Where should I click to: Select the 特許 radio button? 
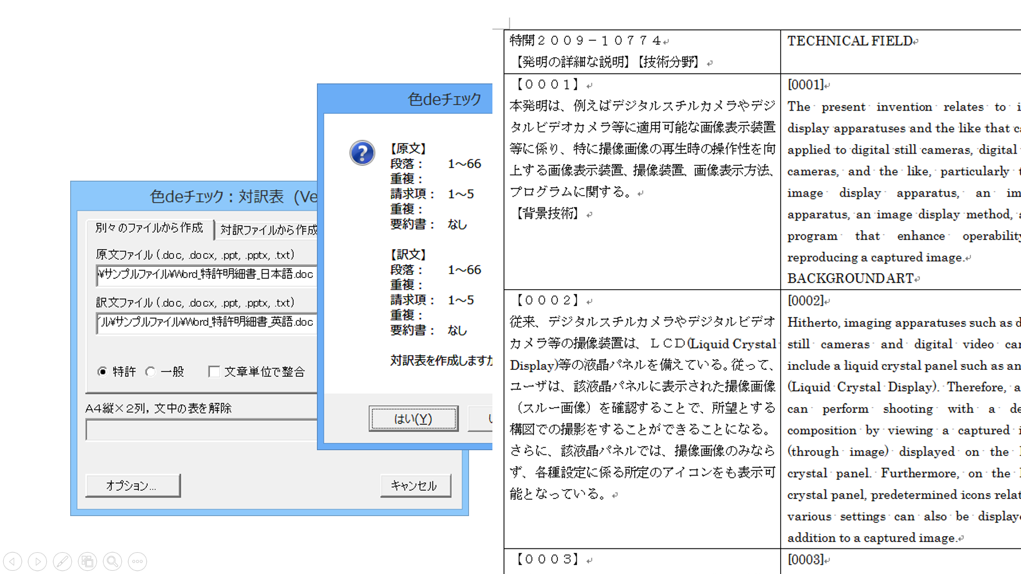tap(103, 372)
